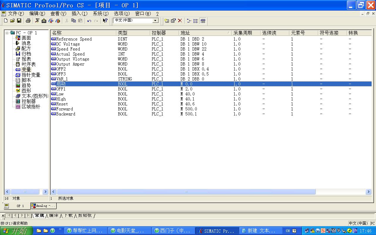Switch to the 剪贴板 output tab

click(x=85, y=216)
